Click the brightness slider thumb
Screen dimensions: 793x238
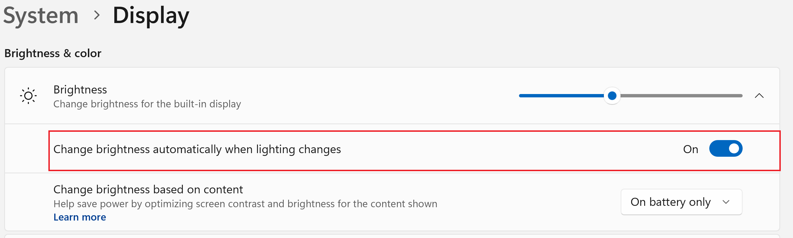pos(612,96)
